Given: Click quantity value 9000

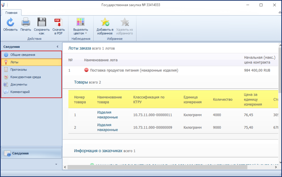Looking at the screenshot, I should click(217, 128).
